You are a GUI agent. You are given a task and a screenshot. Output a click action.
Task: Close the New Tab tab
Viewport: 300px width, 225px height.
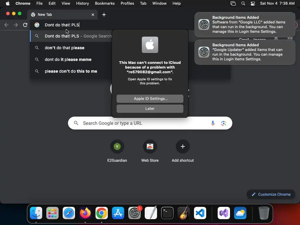pos(93,15)
